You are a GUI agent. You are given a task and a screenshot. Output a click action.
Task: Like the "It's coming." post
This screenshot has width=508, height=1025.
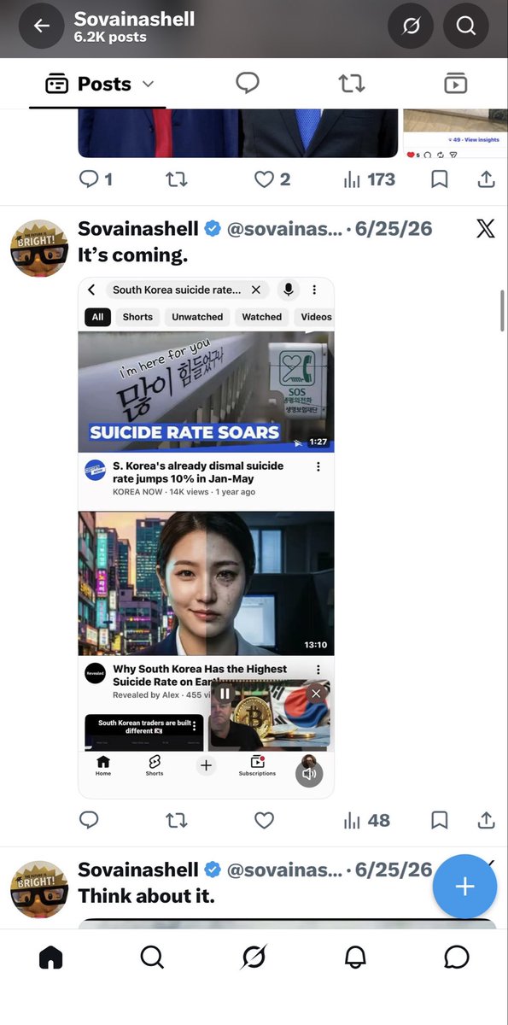click(x=265, y=820)
